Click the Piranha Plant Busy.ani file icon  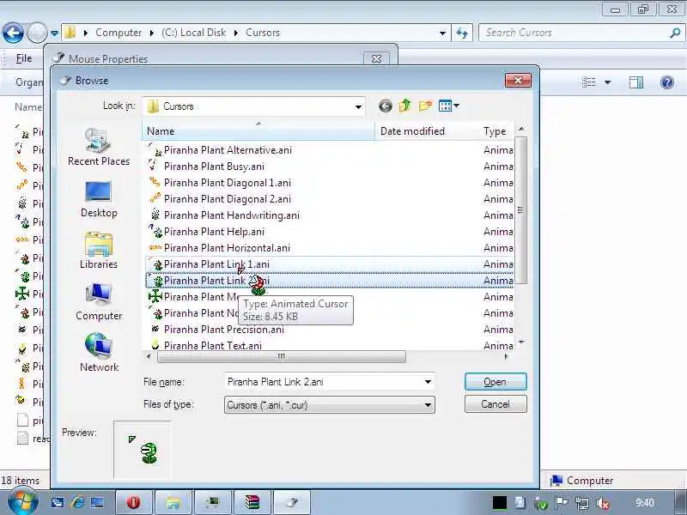pos(155,166)
